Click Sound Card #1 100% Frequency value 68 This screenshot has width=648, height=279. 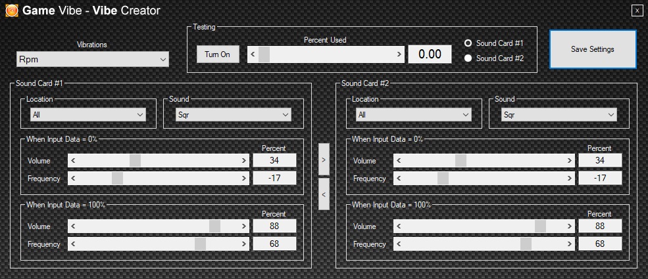[274, 244]
